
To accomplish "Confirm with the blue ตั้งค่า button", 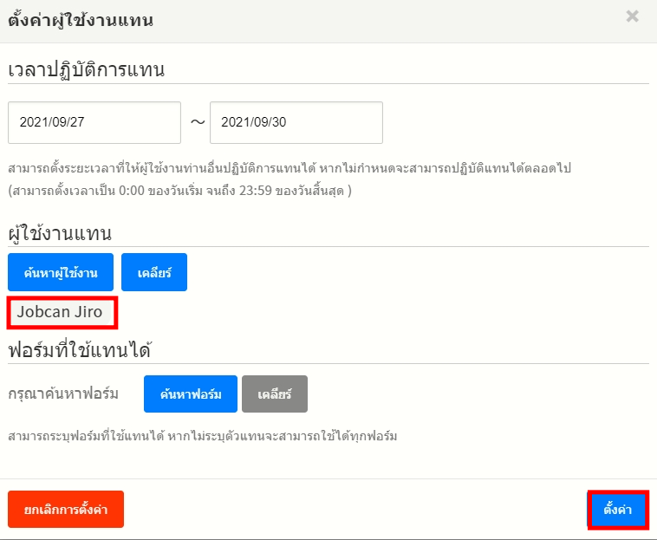I will pyautogui.click(x=618, y=510).
